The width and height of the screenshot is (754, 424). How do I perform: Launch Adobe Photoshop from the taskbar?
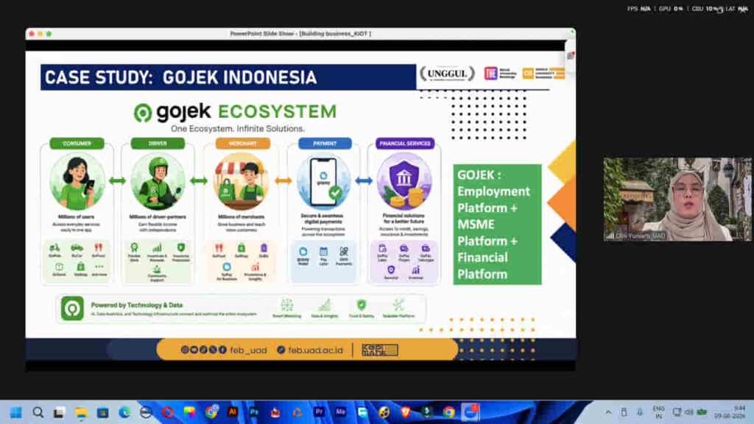tap(254, 412)
